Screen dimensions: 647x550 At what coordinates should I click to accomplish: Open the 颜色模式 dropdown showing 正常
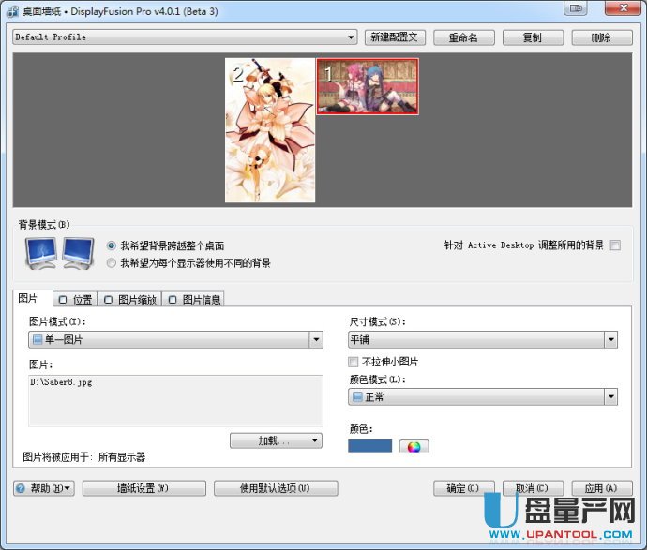click(482, 397)
